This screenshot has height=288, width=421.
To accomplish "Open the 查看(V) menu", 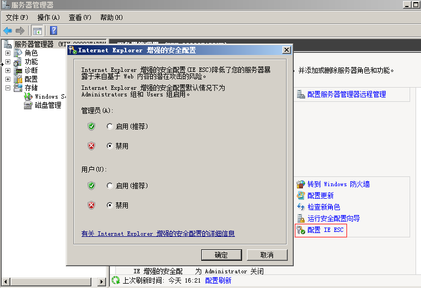I will 80,17.
